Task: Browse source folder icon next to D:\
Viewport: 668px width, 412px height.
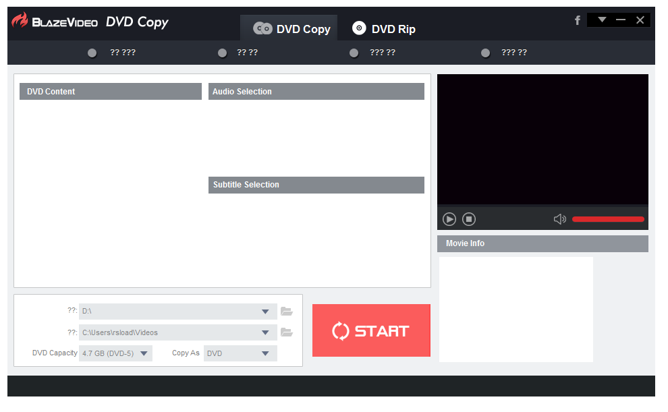Action: pyautogui.click(x=286, y=311)
